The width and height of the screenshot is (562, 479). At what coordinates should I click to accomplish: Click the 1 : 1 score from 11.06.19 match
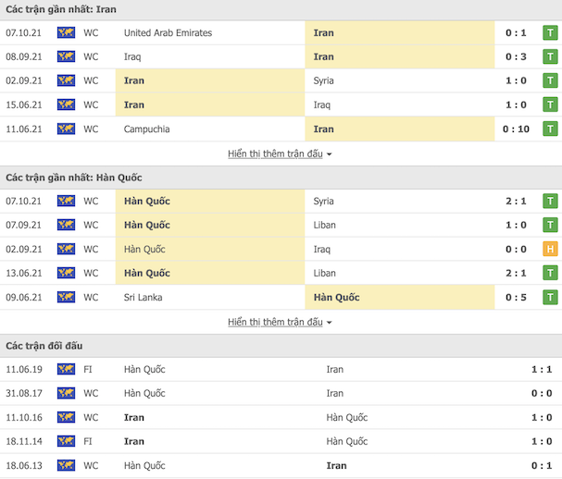click(x=542, y=369)
